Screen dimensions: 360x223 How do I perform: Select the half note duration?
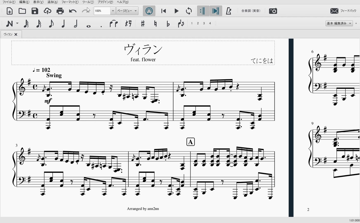[x=76, y=24]
